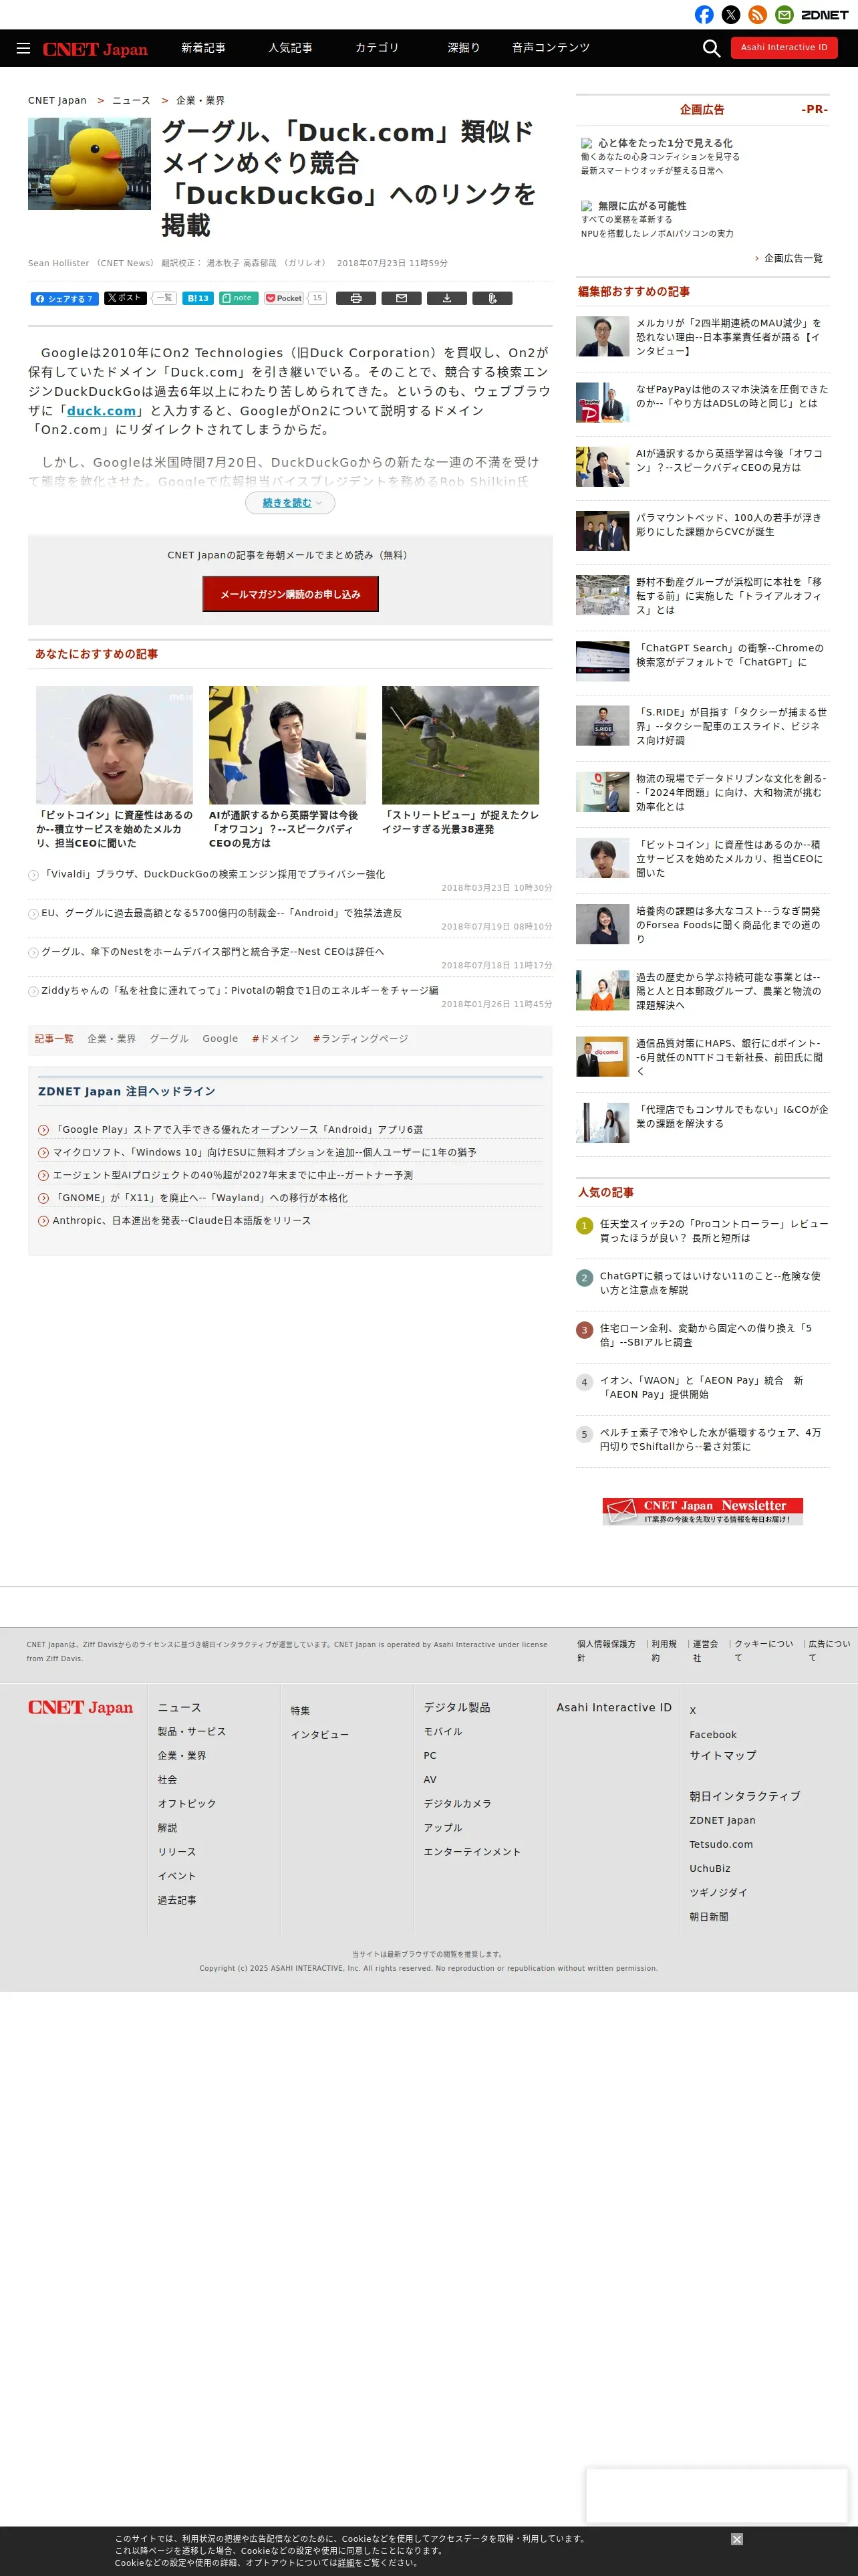This screenshot has height=2576, width=858.
Task: Go to ニュース breadcrumb
Action: point(131,101)
